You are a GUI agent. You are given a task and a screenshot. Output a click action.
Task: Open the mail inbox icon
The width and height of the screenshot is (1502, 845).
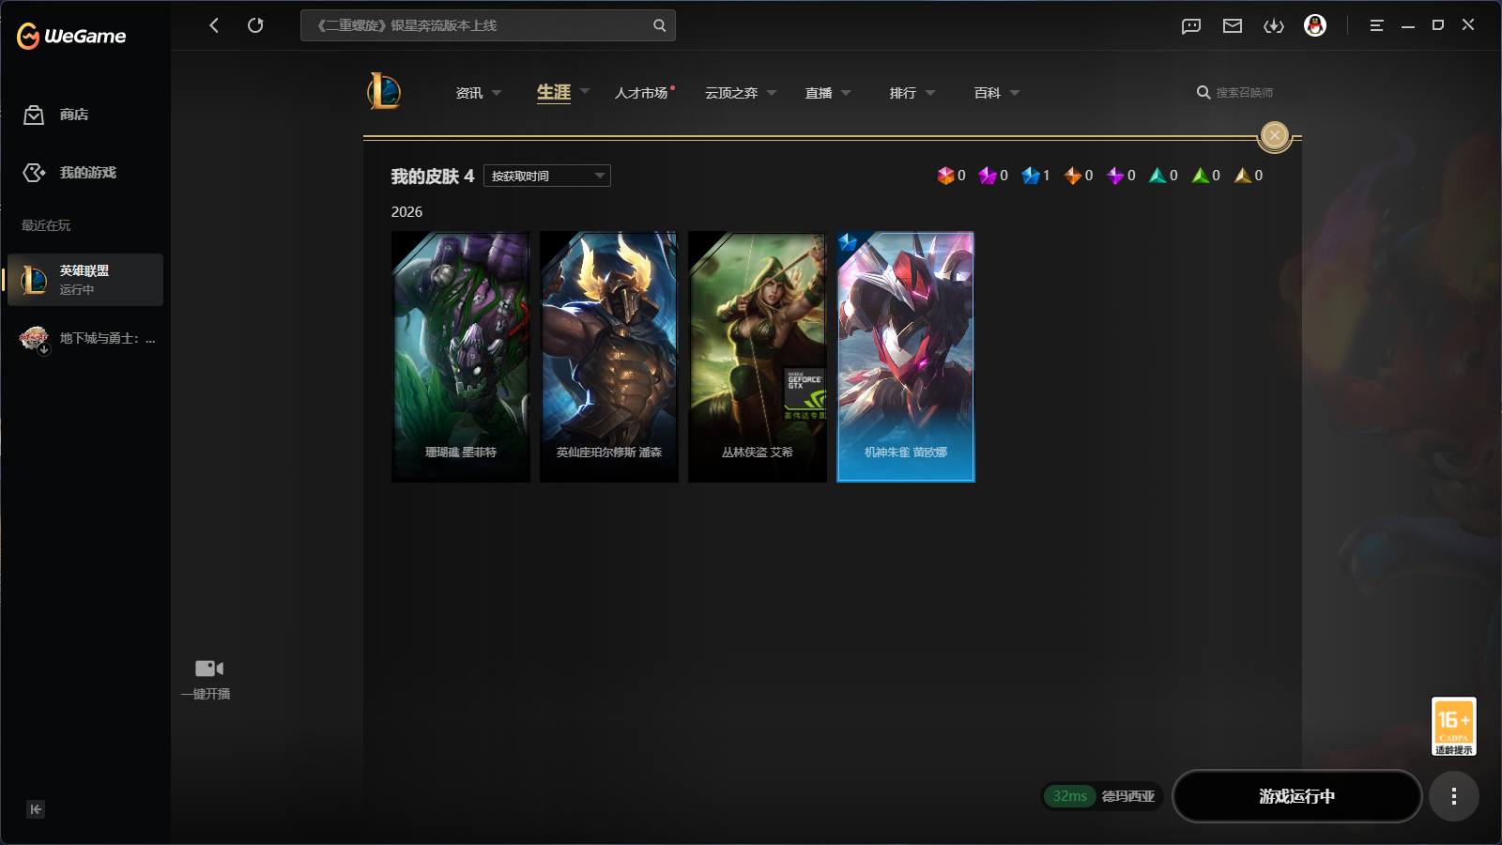[1233, 26]
